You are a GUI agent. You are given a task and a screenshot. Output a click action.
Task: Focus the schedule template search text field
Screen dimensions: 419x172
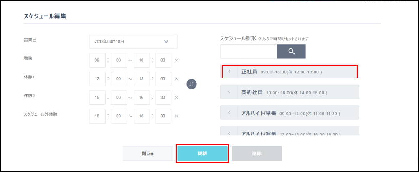pos(248,51)
